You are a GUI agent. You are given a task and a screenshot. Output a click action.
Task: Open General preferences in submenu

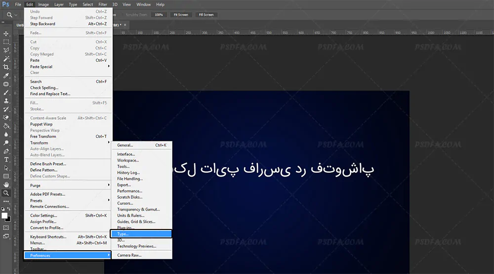point(142,145)
